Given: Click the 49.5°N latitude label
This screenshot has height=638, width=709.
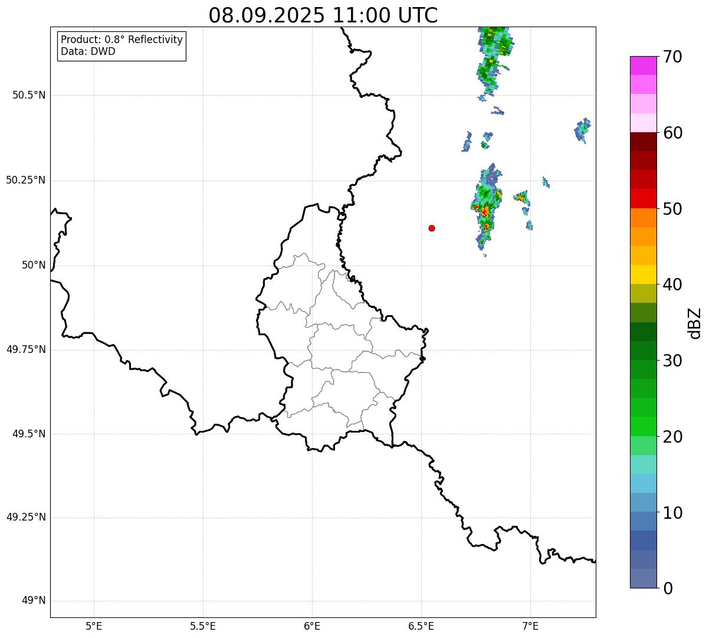Looking at the screenshot, I should tap(29, 434).
